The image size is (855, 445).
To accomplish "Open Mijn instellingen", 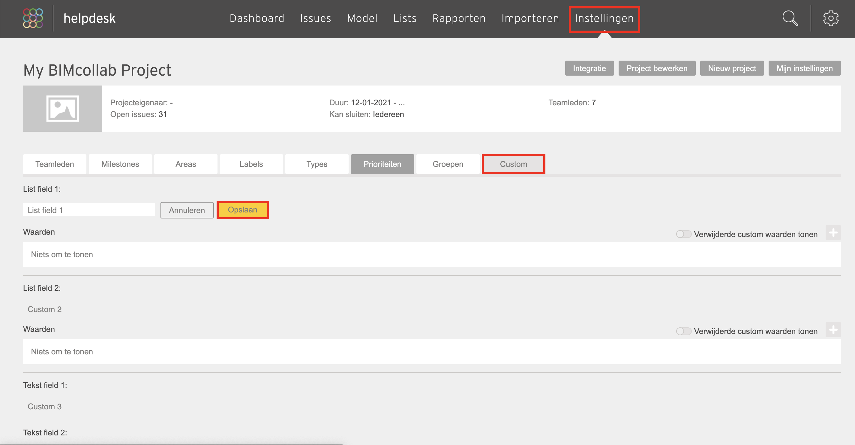I will click(x=805, y=68).
